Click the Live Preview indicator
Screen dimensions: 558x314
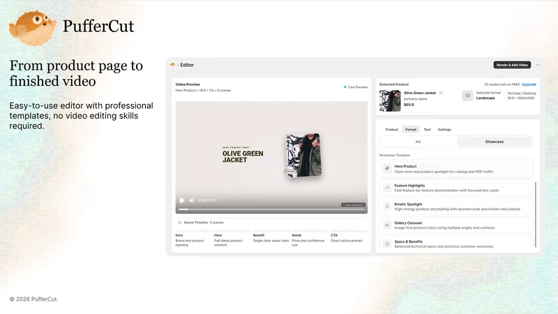(356, 87)
